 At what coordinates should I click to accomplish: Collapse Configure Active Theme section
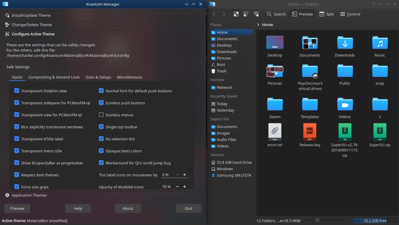pos(103,34)
